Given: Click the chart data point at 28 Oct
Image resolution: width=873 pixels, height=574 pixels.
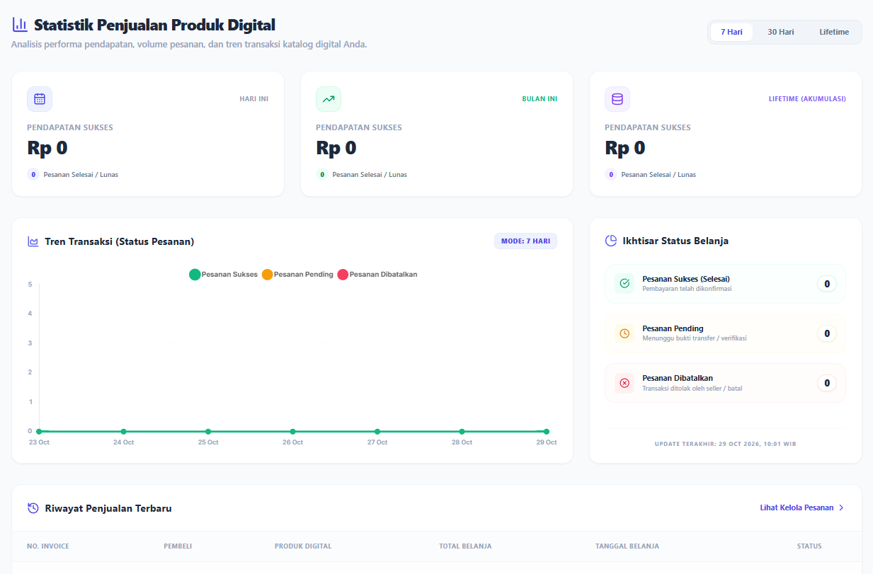Looking at the screenshot, I should point(462,431).
